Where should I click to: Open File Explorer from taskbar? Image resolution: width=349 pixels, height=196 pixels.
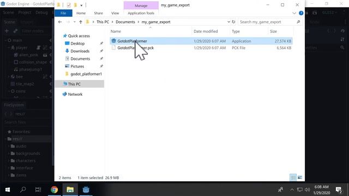(x=70, y=189)
